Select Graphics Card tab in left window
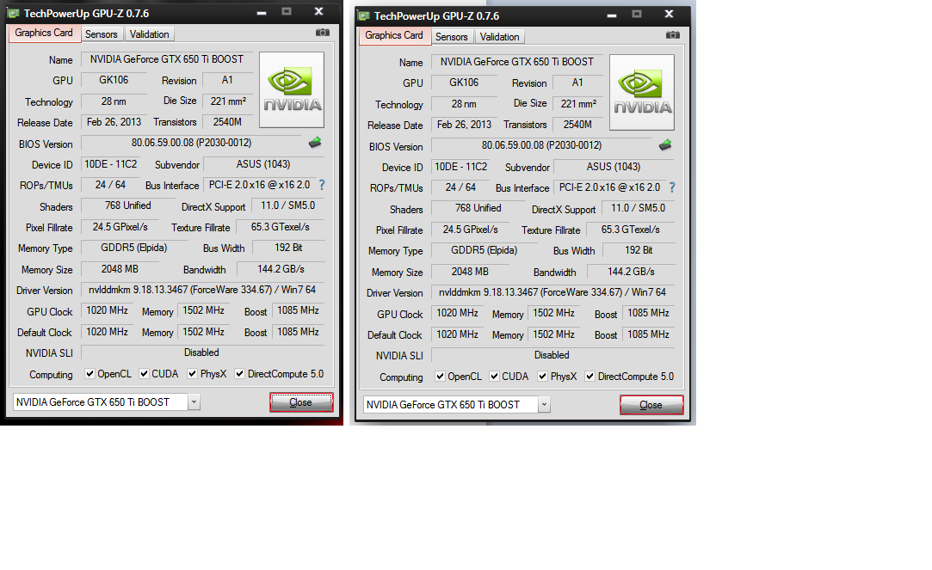 click(x=44, y=34)
